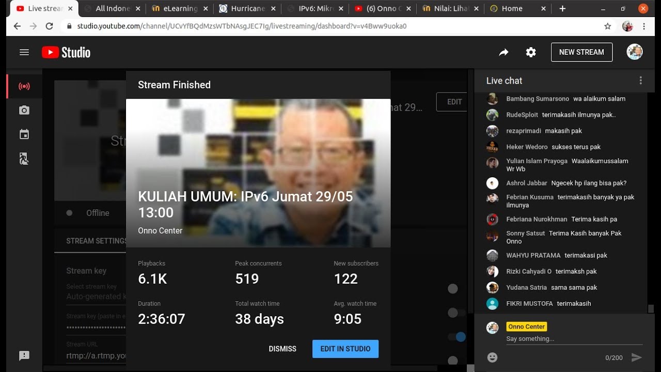Click RudeSploit's chat avatar
This screenshot has height=372, width=661.
point(493,115)
